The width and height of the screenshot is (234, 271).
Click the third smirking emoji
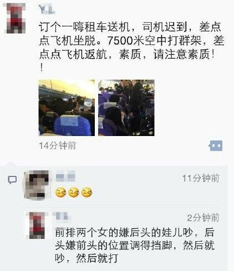pos(87,192)
